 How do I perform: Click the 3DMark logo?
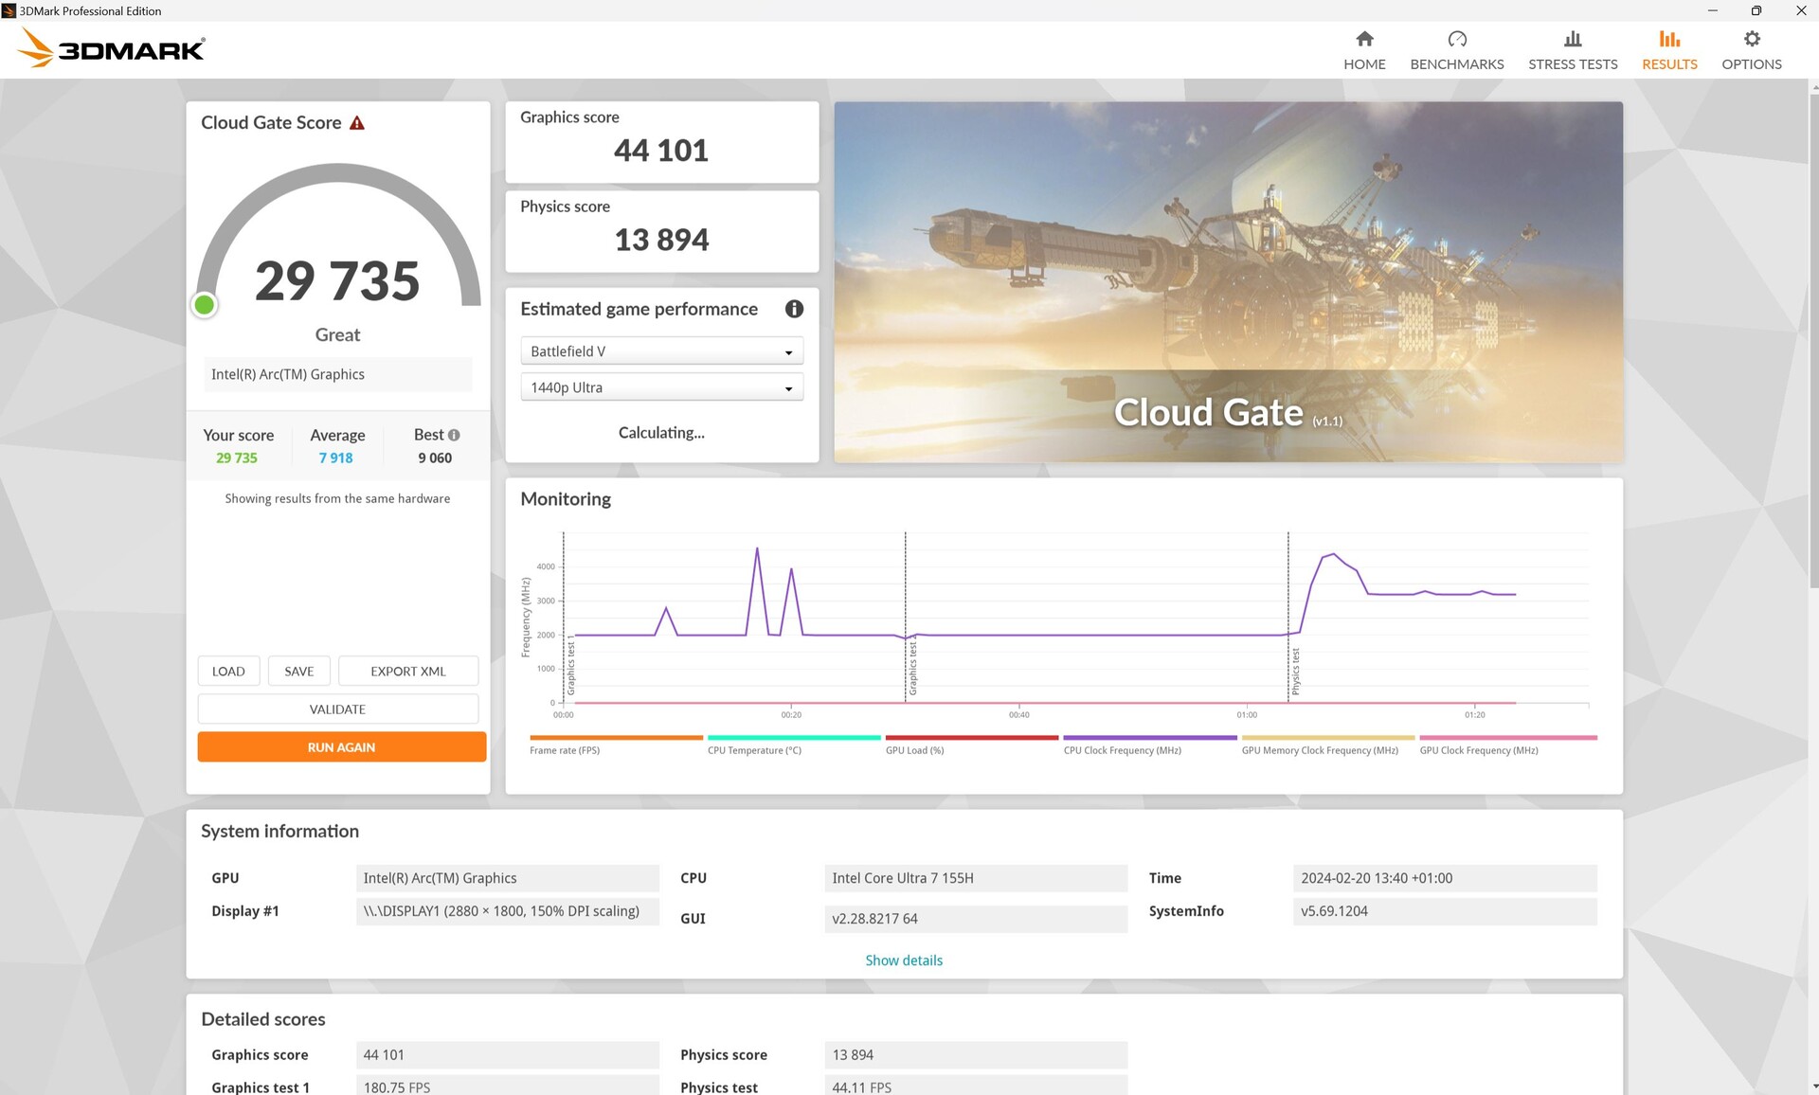[112, 48]
